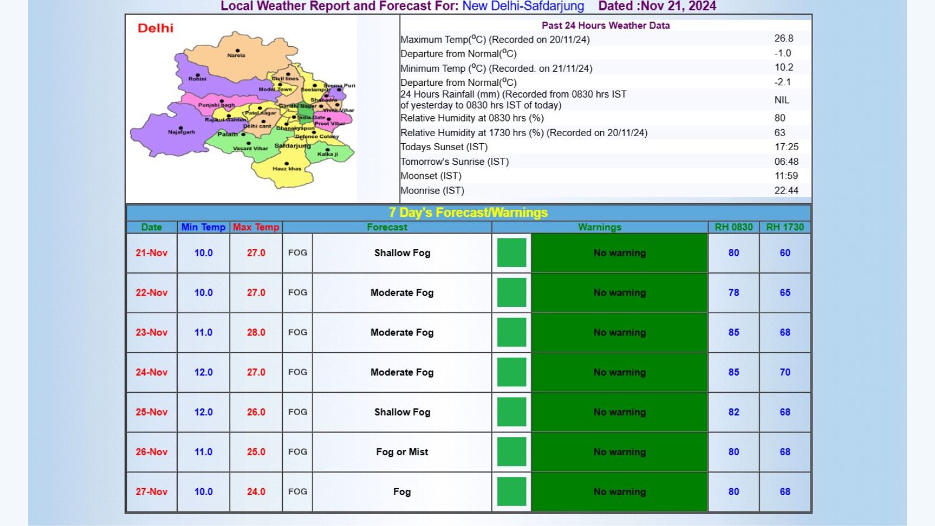Image resolution: width=935 pixels, height=526 pixels.
Task: Click the Past 24 Hours Weather Data heading
Action: click(605, 26)
